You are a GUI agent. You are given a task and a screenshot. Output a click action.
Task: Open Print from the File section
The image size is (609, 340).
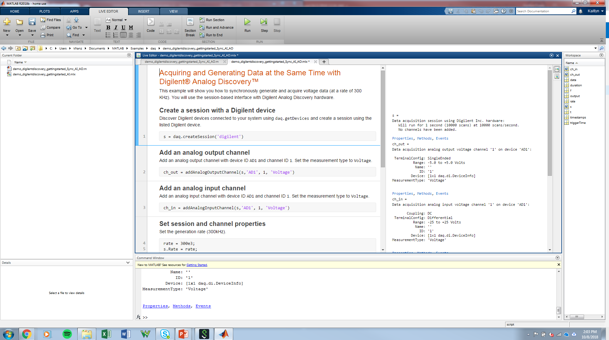tap(48, 35)
